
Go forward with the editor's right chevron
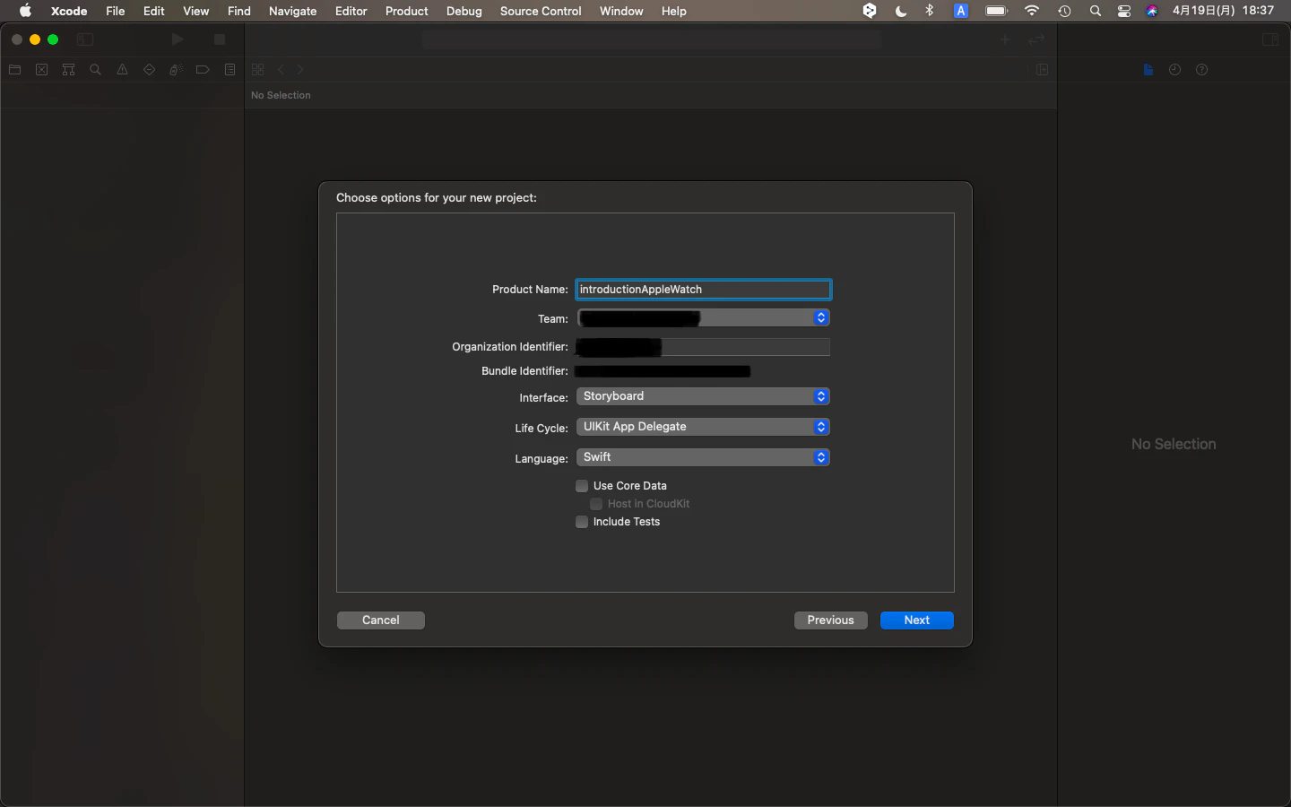tap(300, 70)
